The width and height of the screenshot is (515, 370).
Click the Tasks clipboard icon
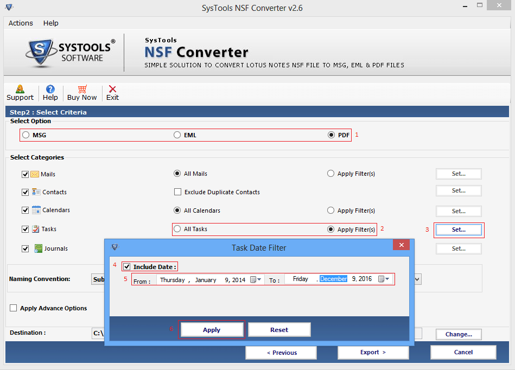35,229
